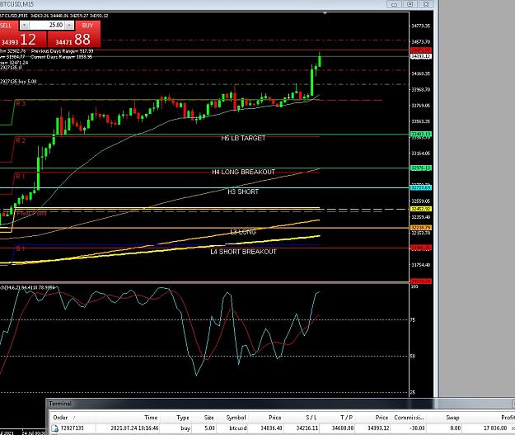The width and height of the screenshot is (515, 435).
Task: Click the 5.00 size cell
Action: (209, 428)
